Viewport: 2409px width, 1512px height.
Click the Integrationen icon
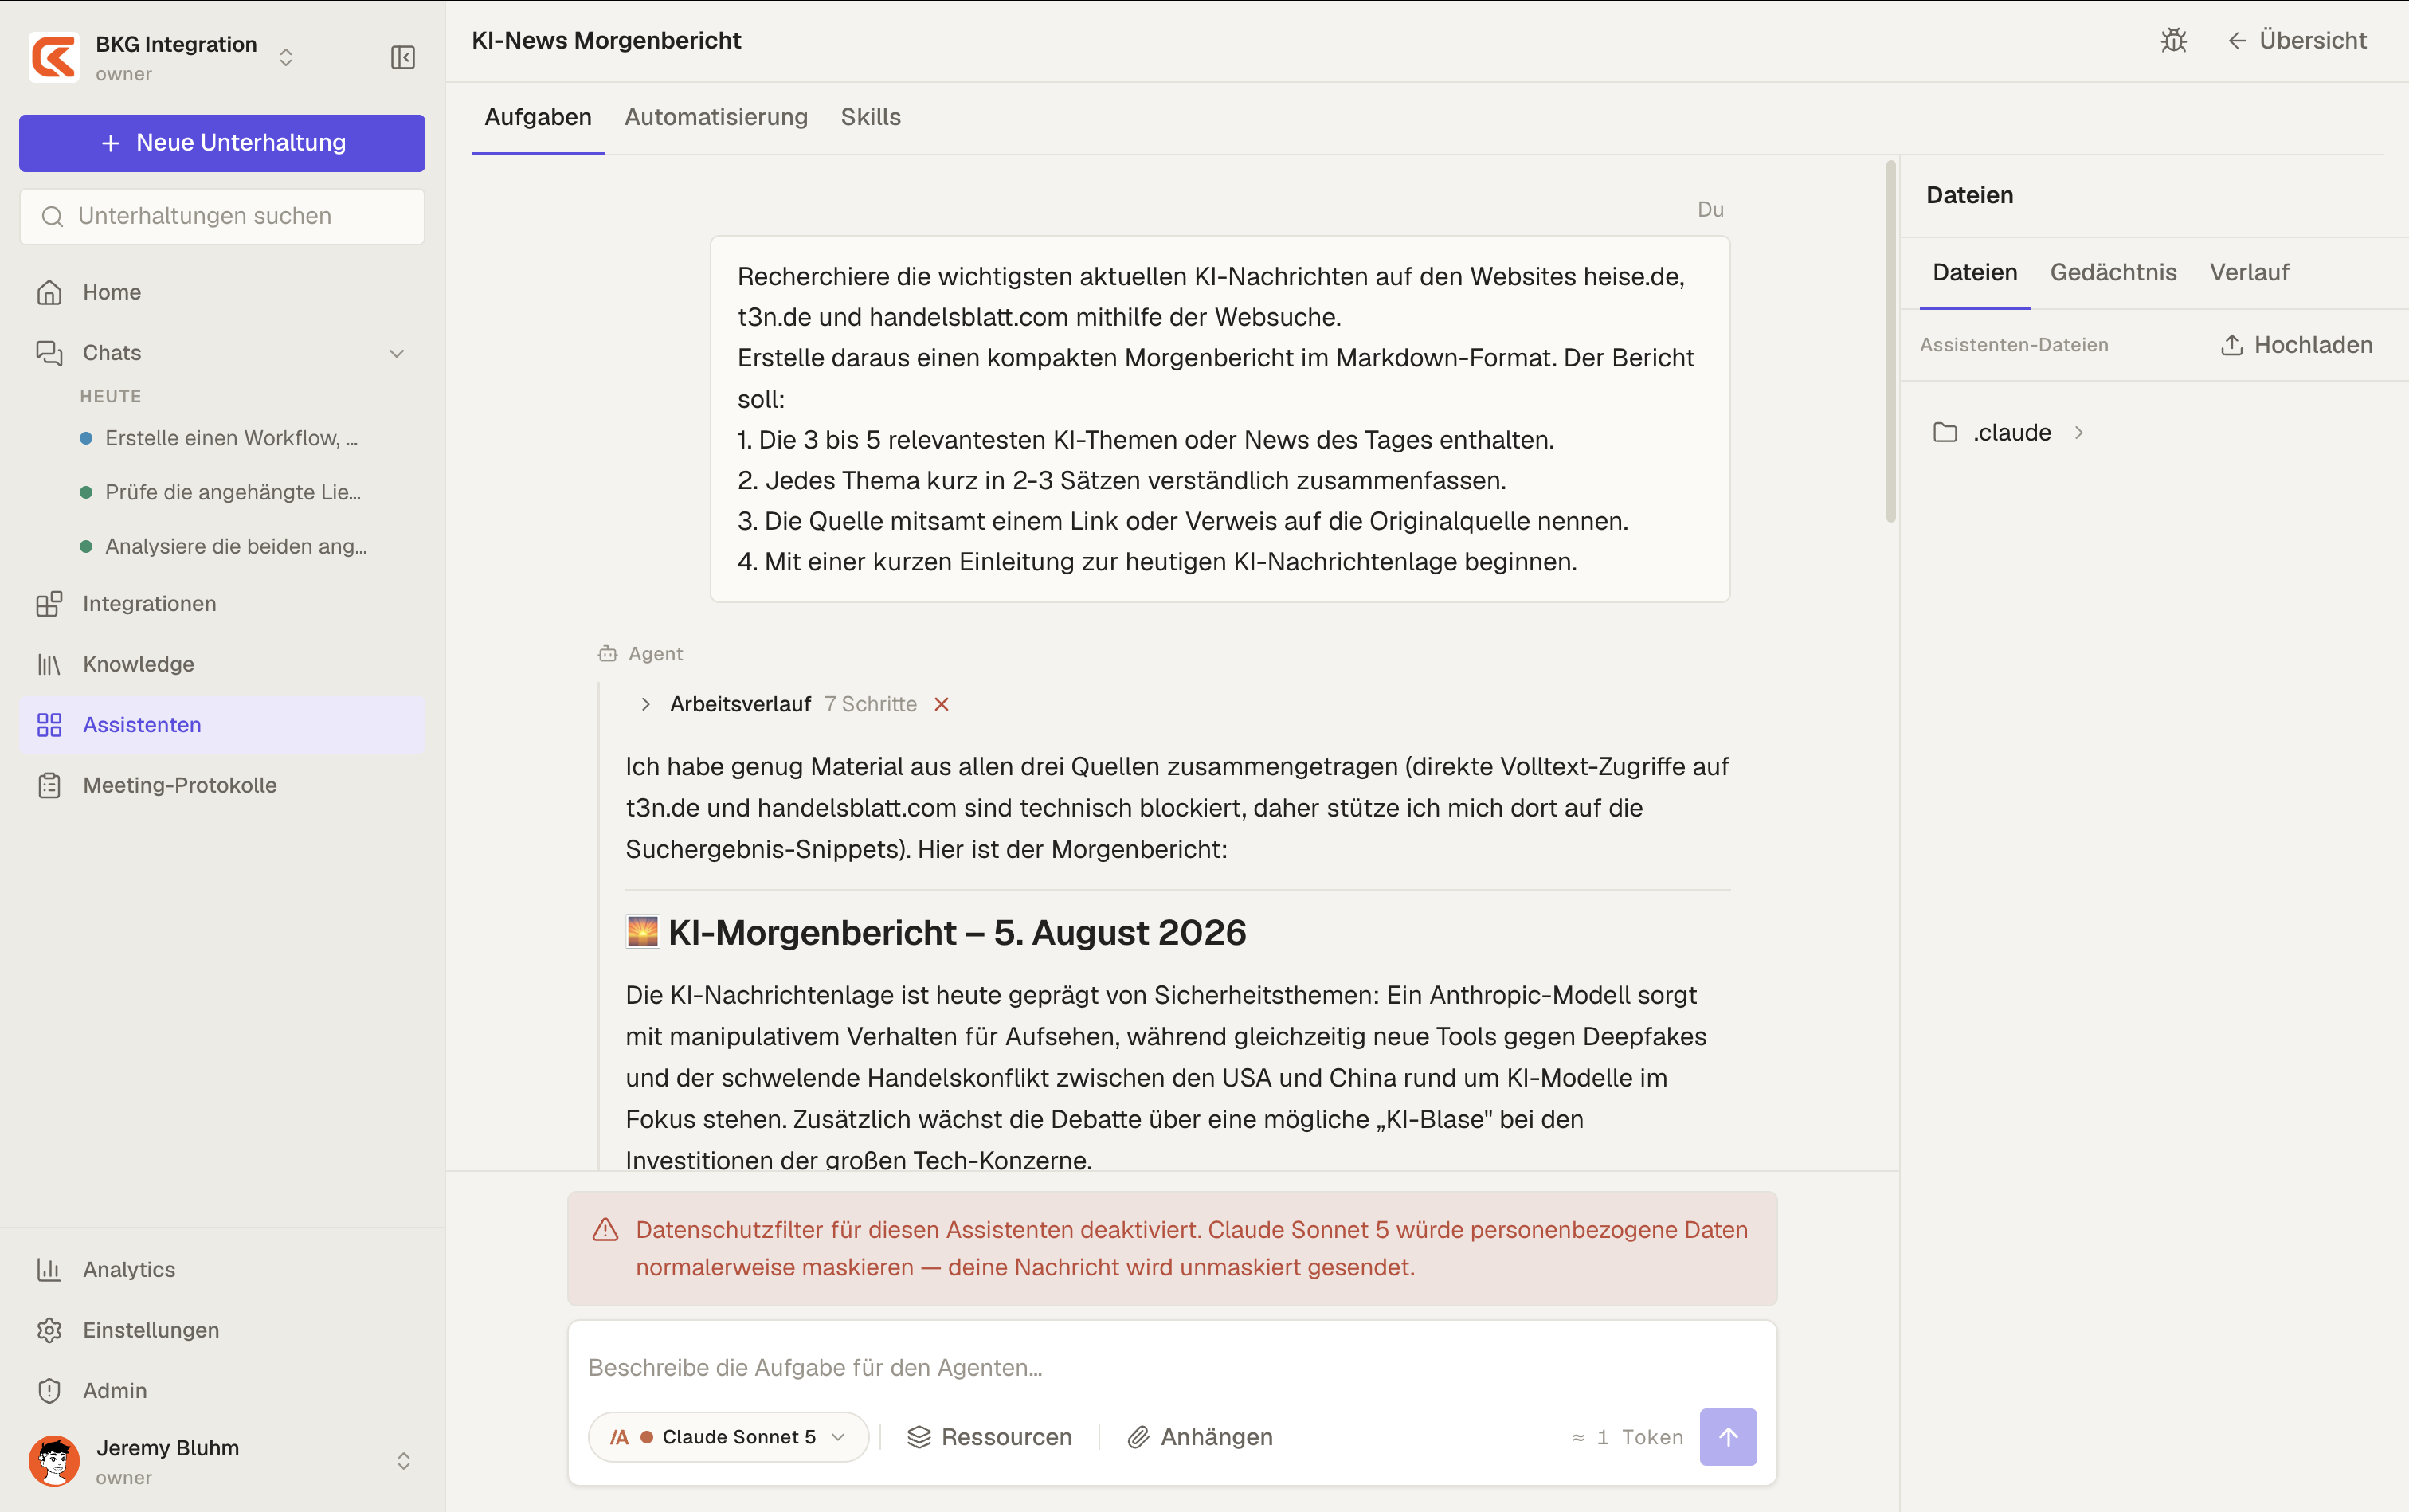coord(49,604)
